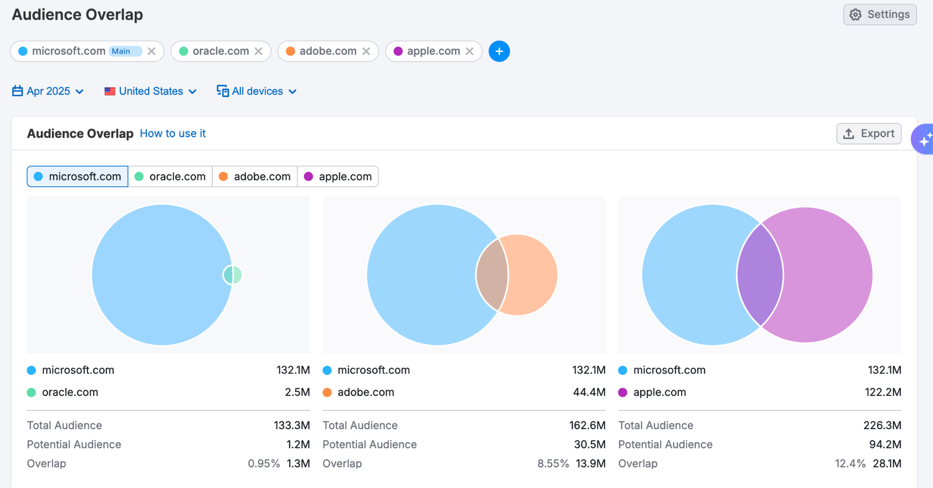Screen dimensions: 933x488
Task: Click the apple.com legend entry
Action: [653, 392]
